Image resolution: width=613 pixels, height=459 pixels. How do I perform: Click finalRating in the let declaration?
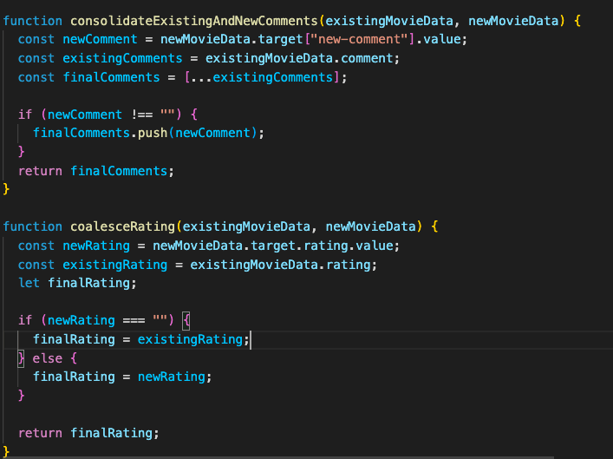tap(88, 283)
